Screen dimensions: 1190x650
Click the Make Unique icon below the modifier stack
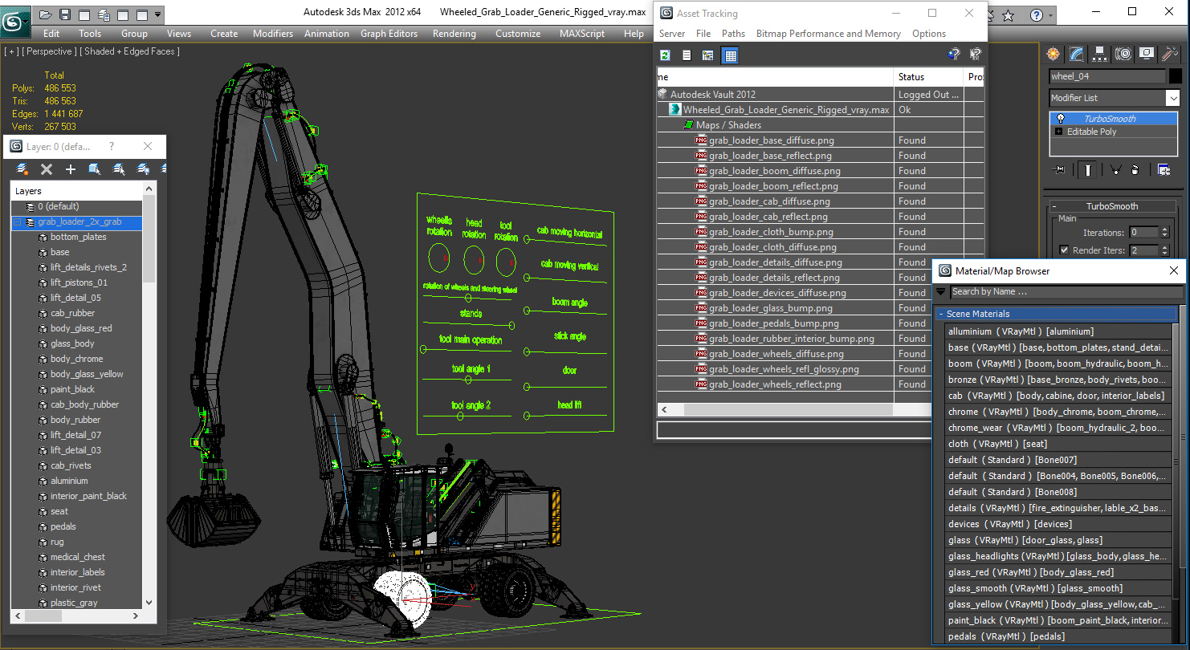click(x=1115, y=169)
